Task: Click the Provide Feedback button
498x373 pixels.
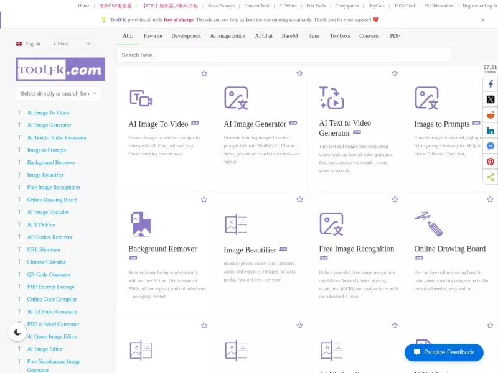Action: click(x=444, y=352)
